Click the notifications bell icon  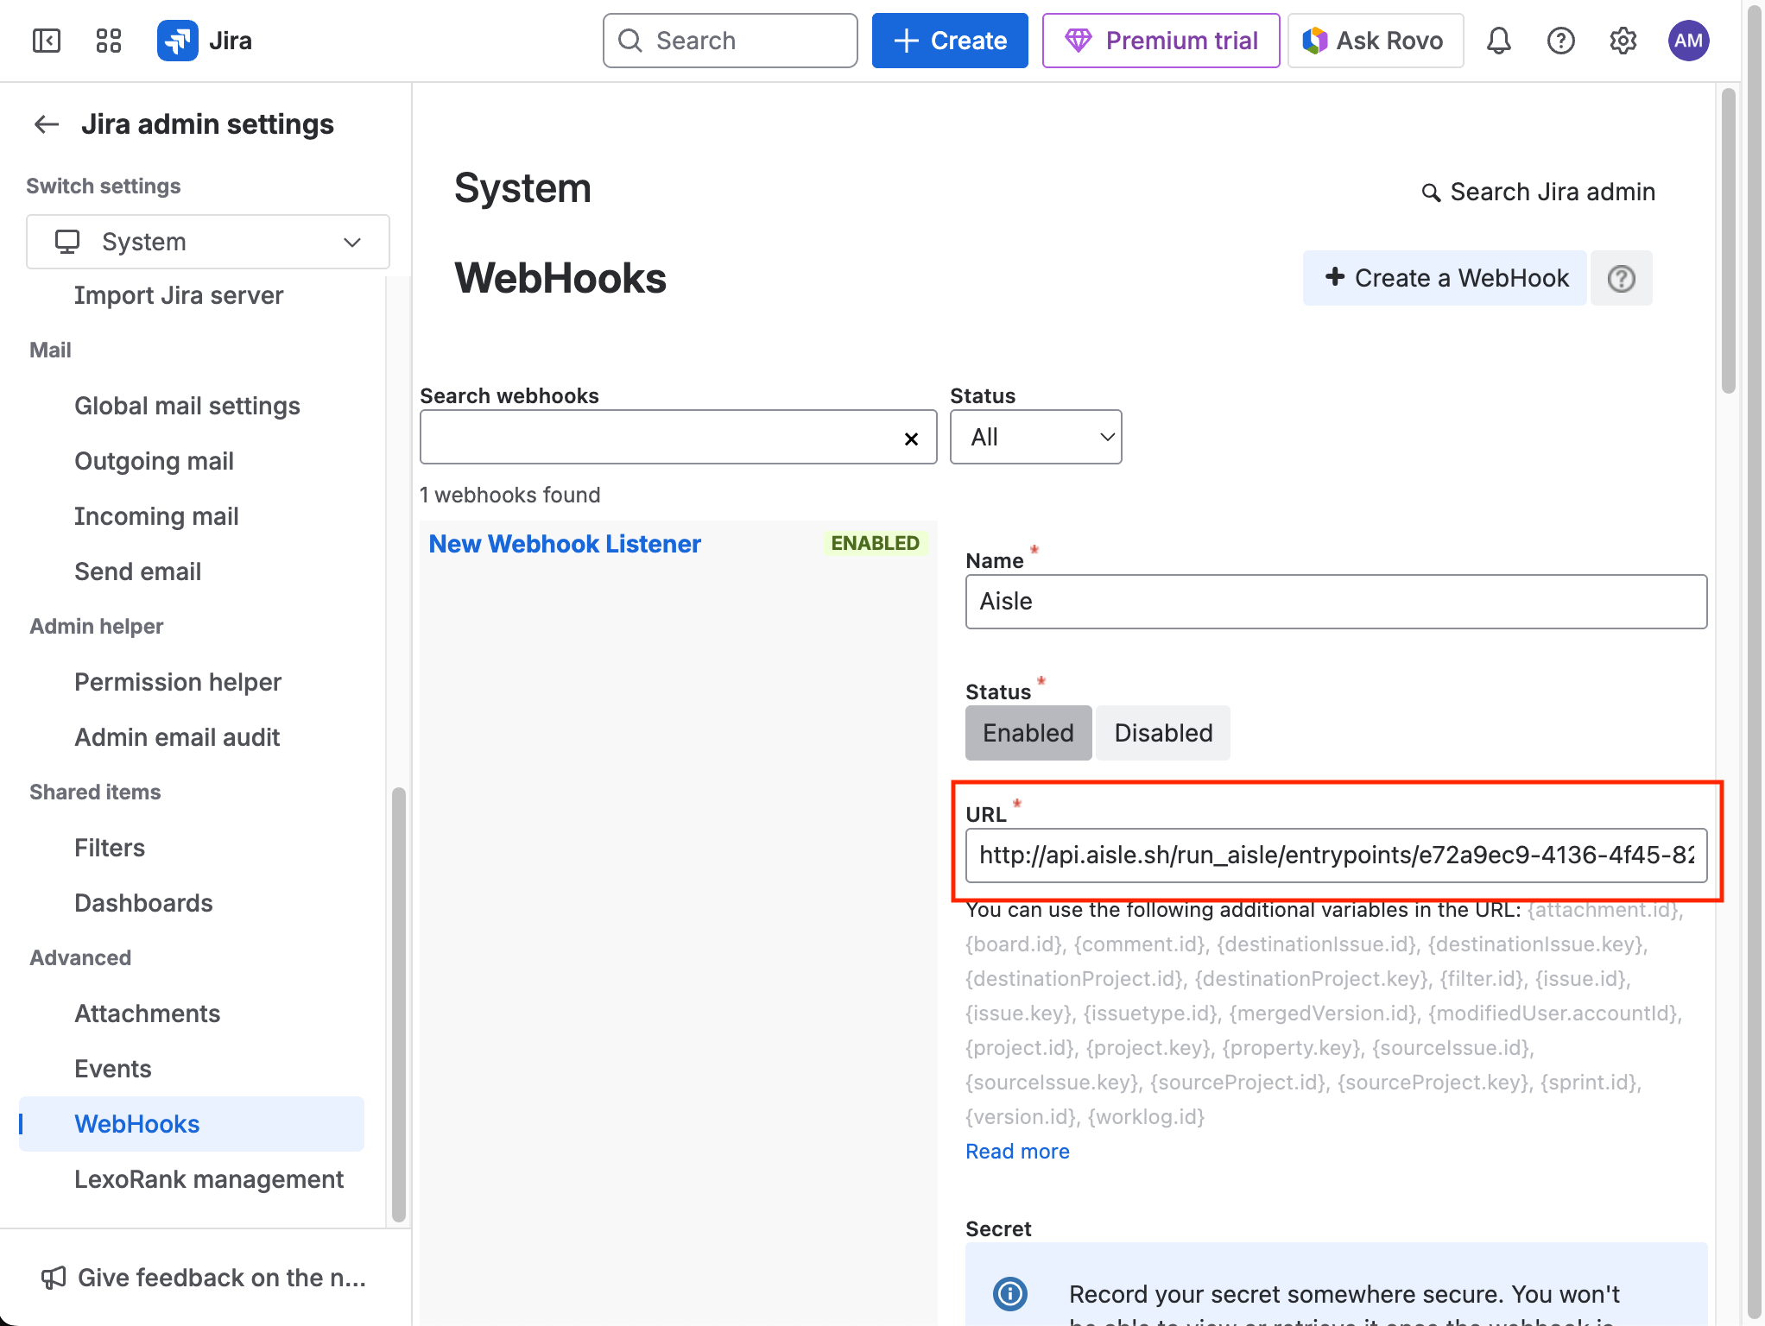1498,40
